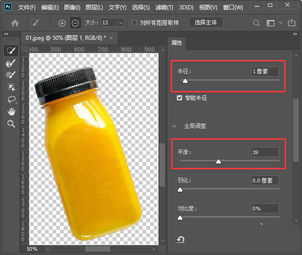Screen dimensions: 302x255
Task: Open the 文字(Y) menu
Action: click(x=118, y=7)
